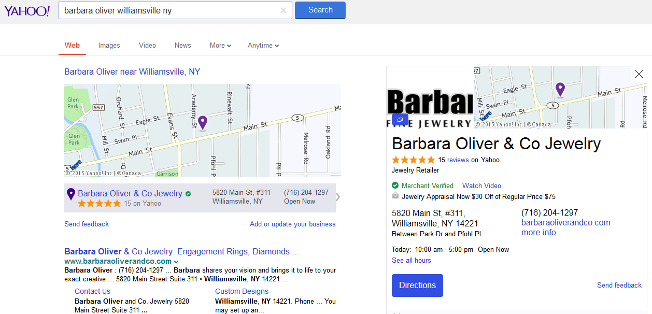
Task: Click the Watch Video link
Action: [481, 185]
